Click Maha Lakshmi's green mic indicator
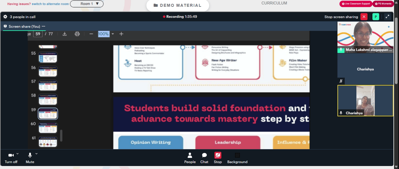This screenshot has height=169, width=399. pos(341,50)
